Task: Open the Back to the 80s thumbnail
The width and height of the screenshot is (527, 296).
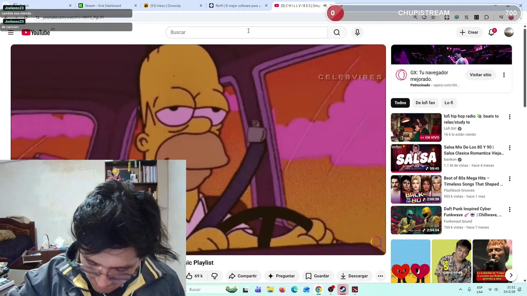Action: (416, 189)
